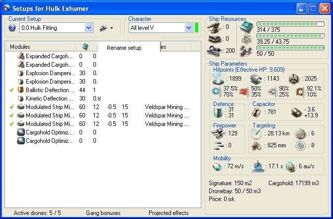Select first Expanded Cargohold module icon
Viewport: 333px width, 219px height.
(x=21, y=56)
